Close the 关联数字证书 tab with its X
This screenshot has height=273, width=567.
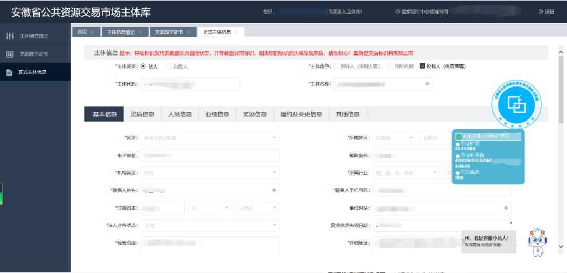tap(188, 32)
